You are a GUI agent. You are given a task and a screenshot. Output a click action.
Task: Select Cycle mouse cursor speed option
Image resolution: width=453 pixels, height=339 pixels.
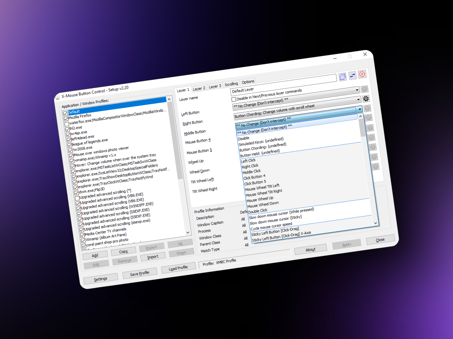click(x=271, y=226)
